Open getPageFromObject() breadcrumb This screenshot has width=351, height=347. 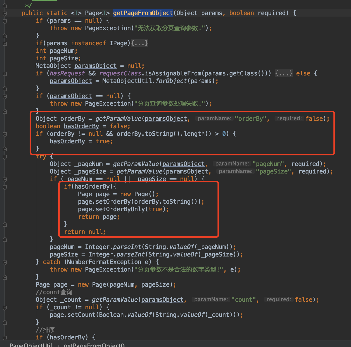click(x=94, y=345)
